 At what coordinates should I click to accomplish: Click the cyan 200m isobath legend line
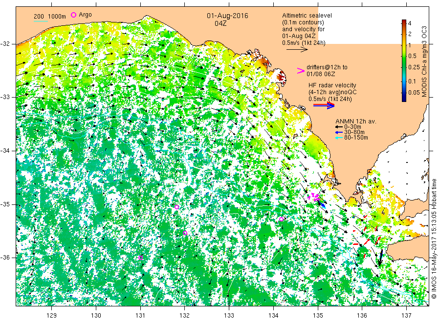pyautogui.click(x=41, y=20)
